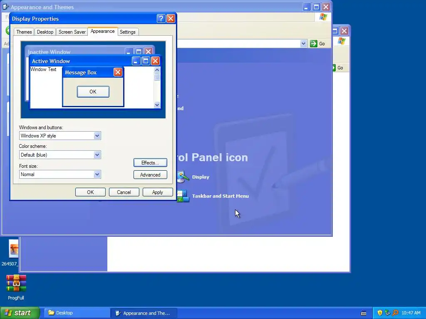Image resolution: width=426 pixels, height=319 pixels.
Task: Switch to the Screen Saver tab
Action: pyautogui.click(x=72, y=32)
